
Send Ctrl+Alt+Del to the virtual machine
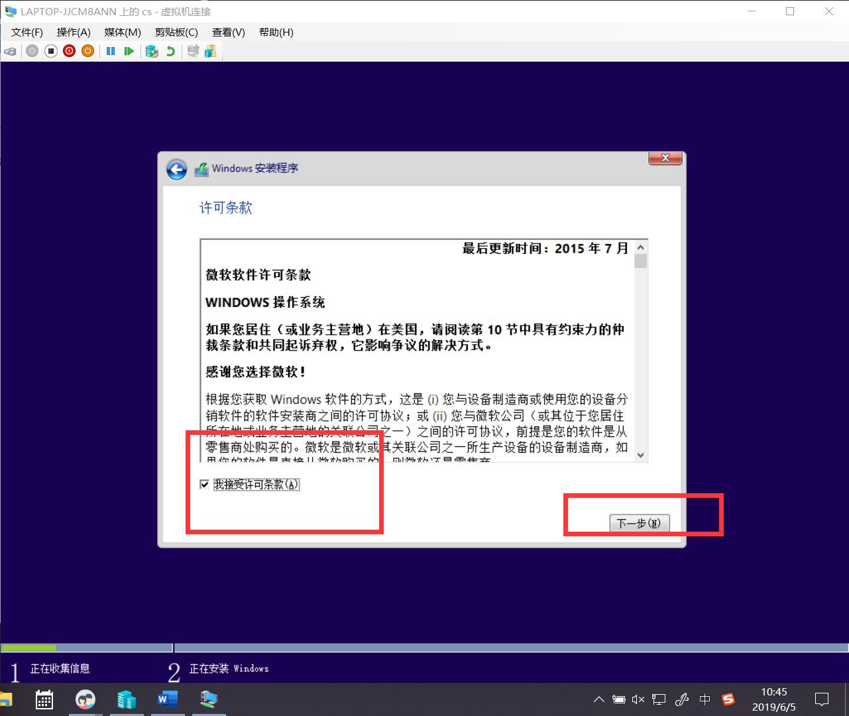click(11, 51)
